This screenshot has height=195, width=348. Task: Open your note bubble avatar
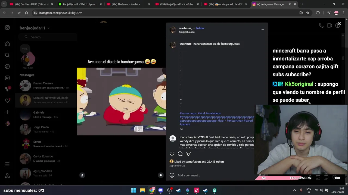pyautogui.click(x=28, y=58)
